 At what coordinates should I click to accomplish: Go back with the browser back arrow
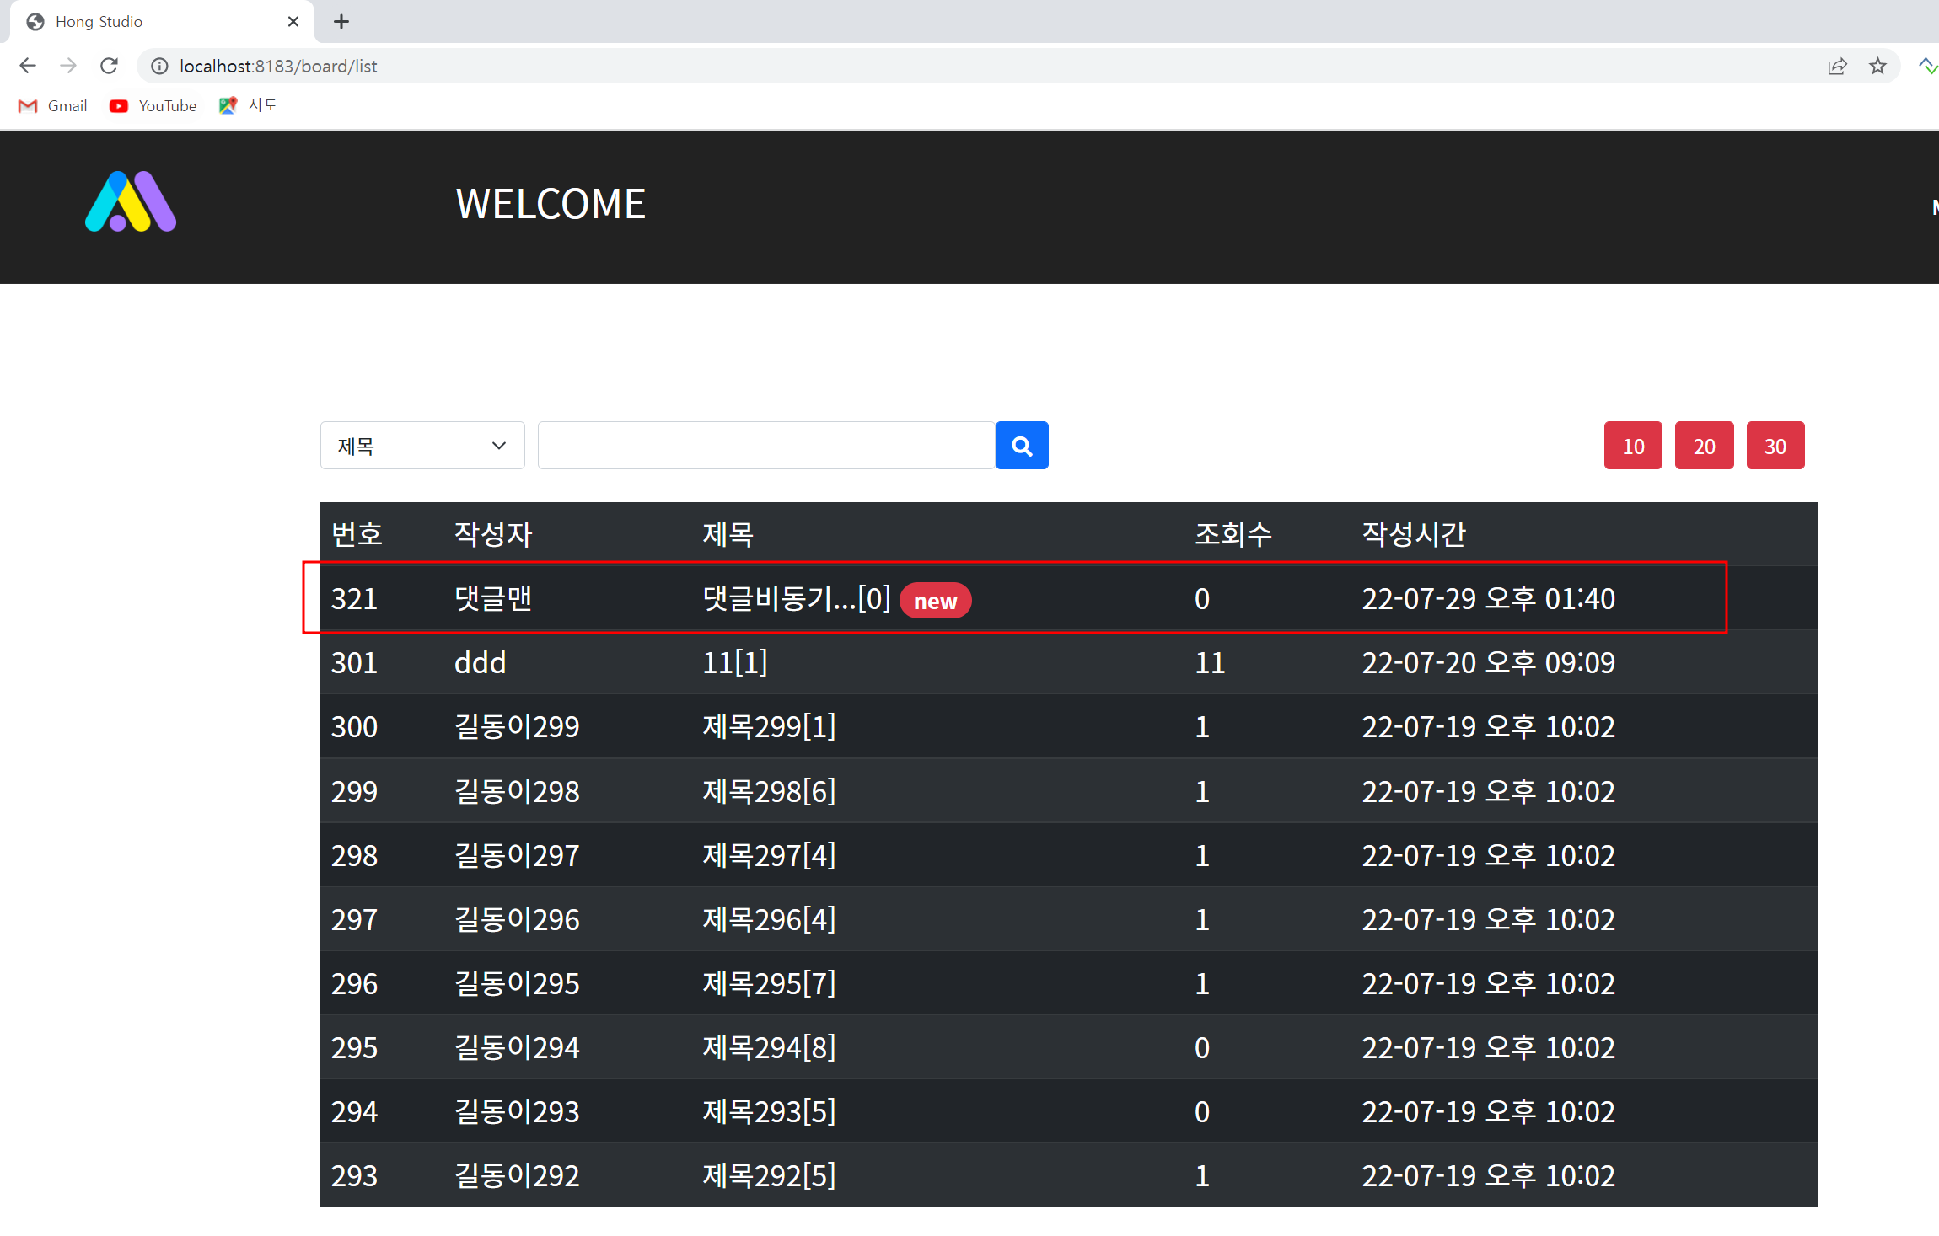(28, 66)
